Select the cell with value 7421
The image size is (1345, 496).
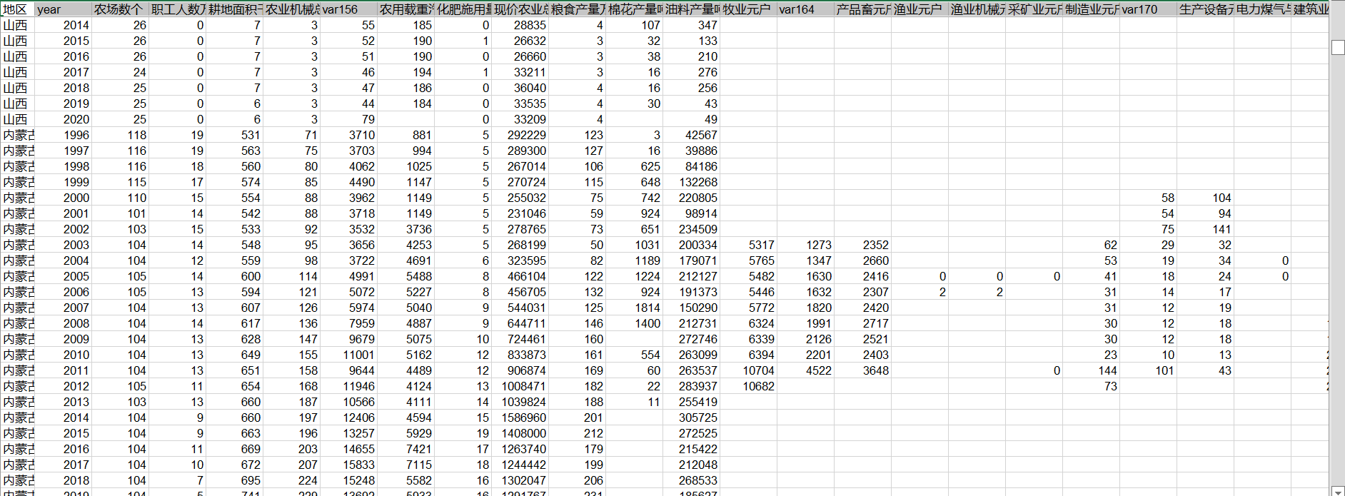[405, 449]
